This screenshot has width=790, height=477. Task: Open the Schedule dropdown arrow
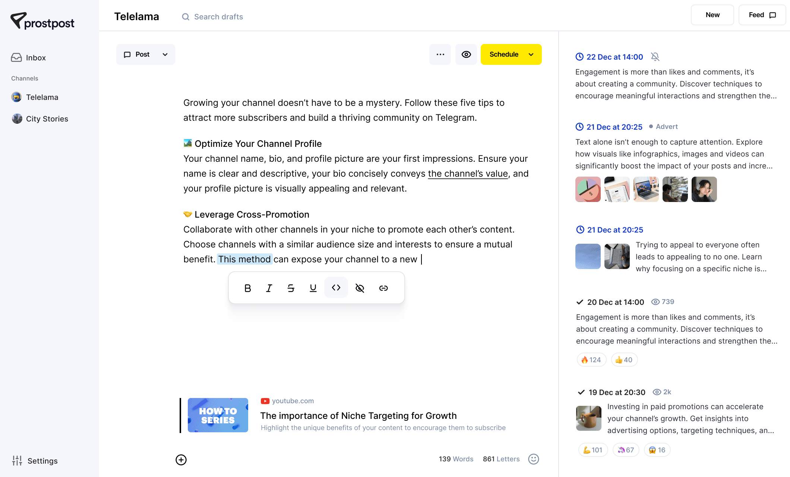point(531,54)
